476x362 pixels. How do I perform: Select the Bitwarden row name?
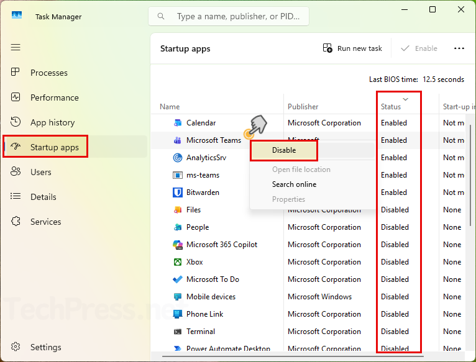(x=203, y=192)
